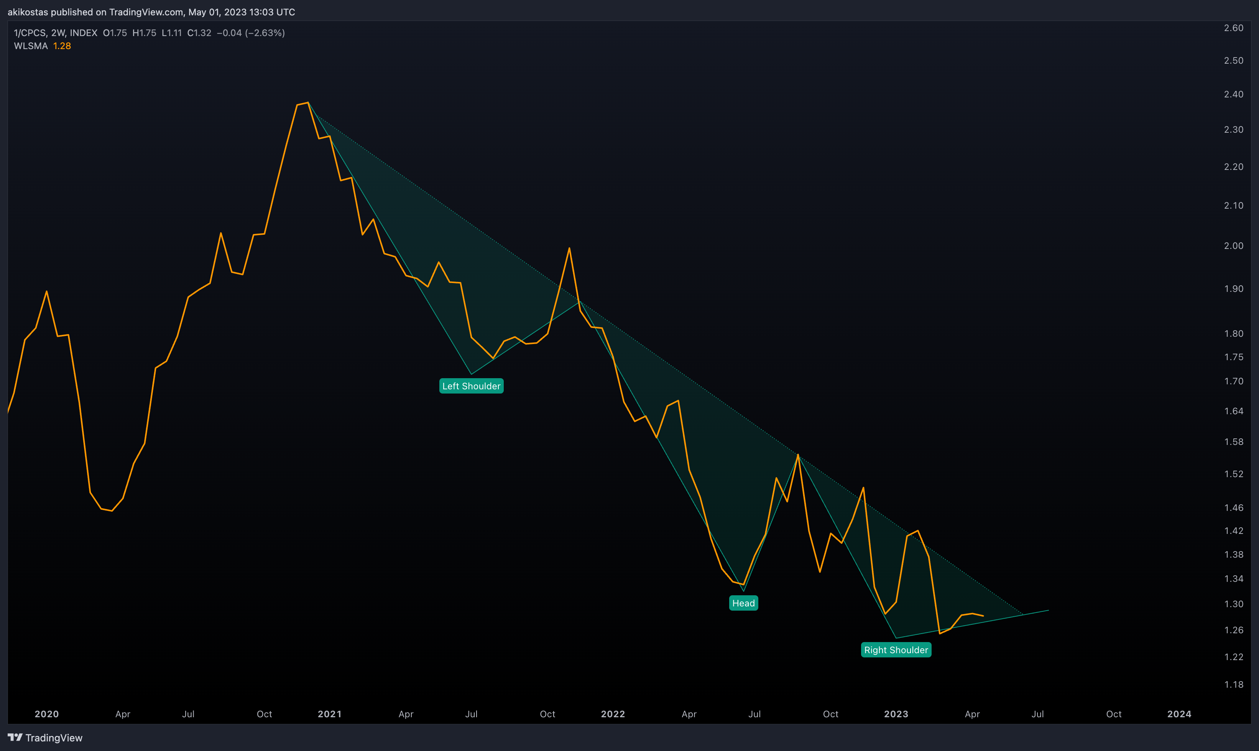The image size is (1259, 751).
Task: Click the WLSMA indicator label
Action: (x=31, y=46)
